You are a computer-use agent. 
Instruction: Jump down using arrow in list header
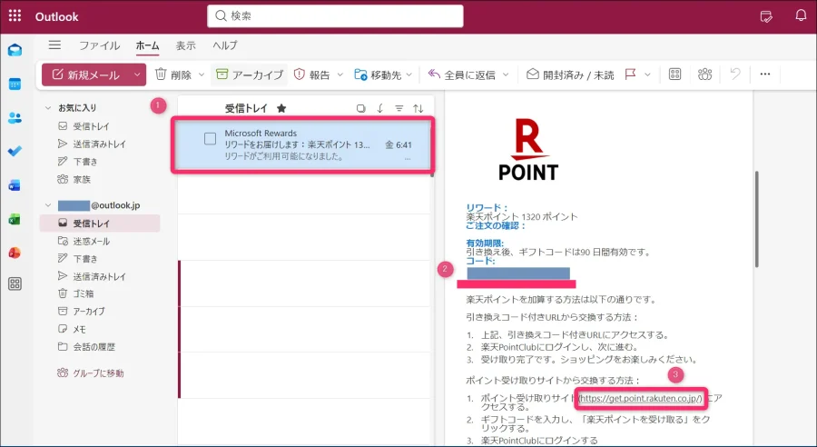(x=379, y=108)
